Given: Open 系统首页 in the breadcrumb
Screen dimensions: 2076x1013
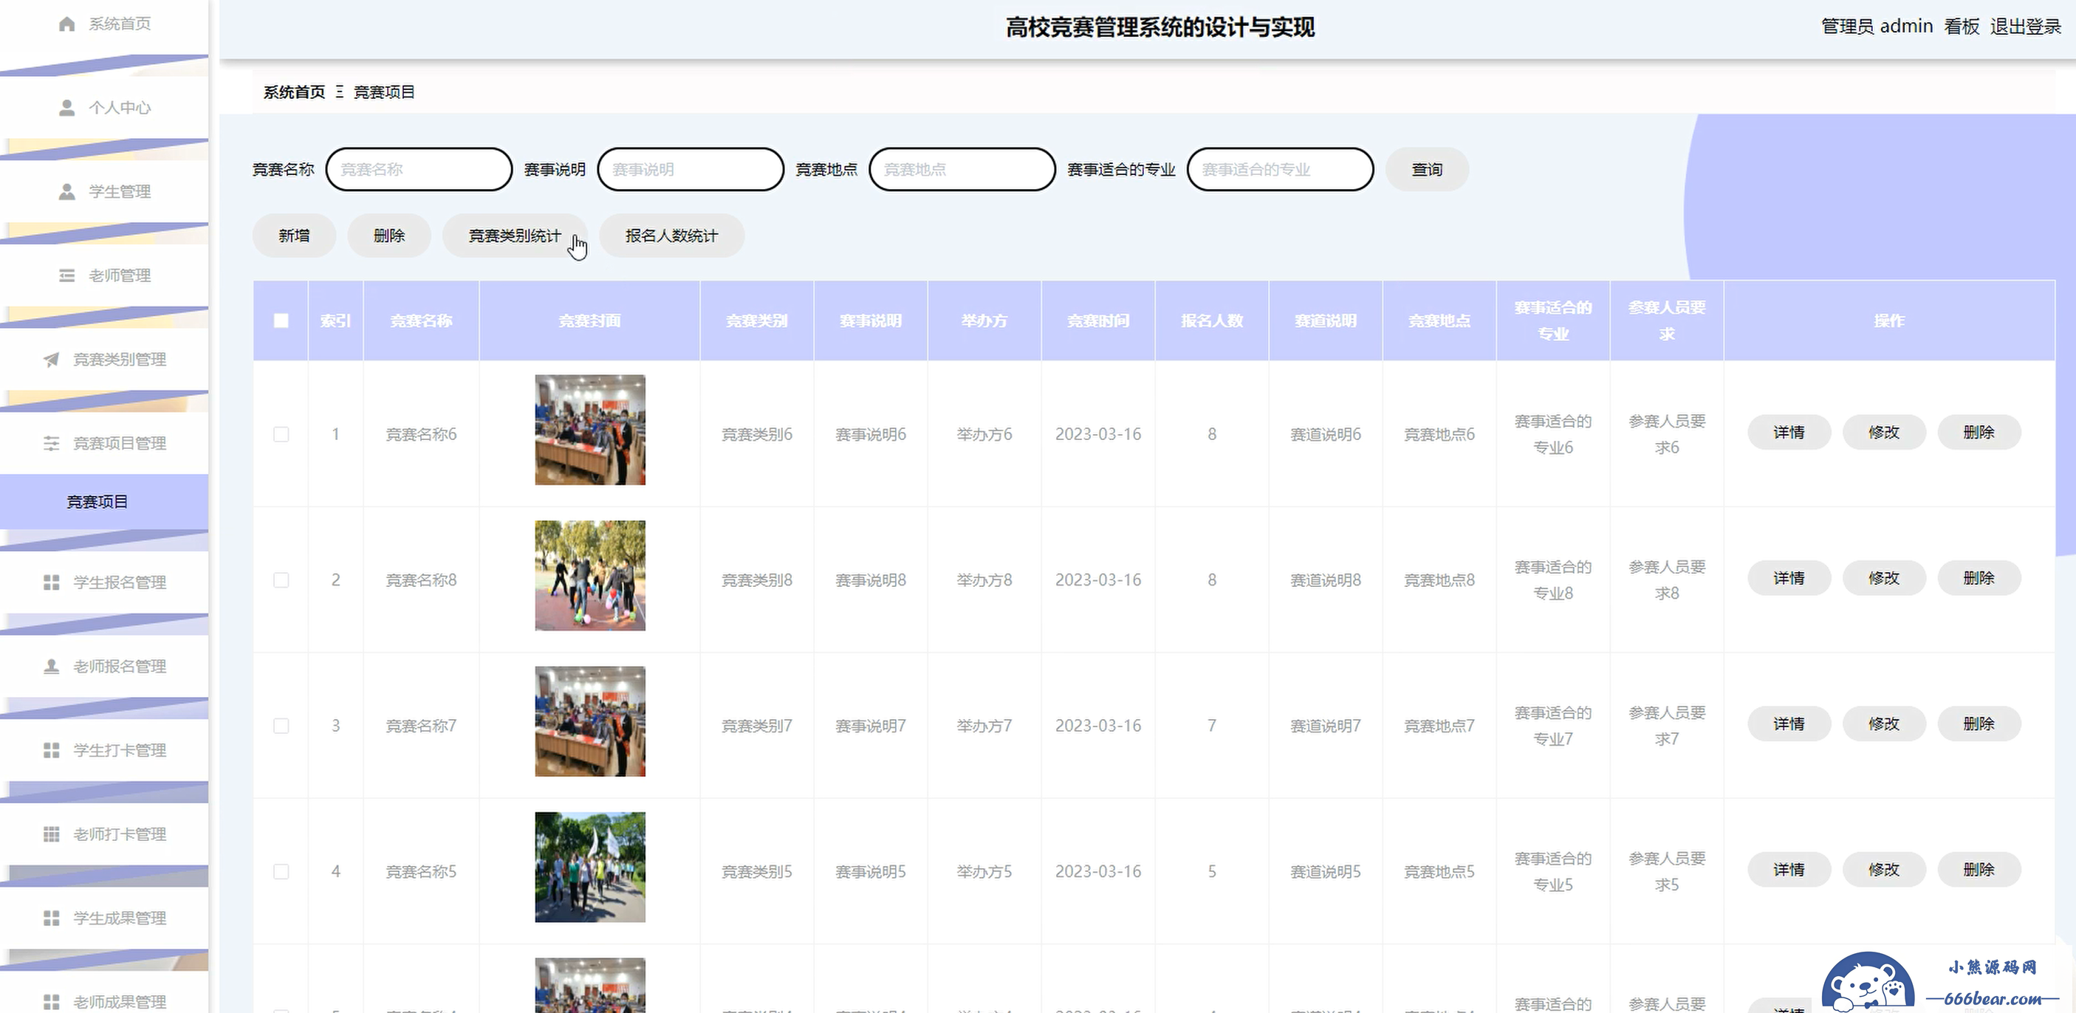Looking at the screenshot, I should pos(294,92).
